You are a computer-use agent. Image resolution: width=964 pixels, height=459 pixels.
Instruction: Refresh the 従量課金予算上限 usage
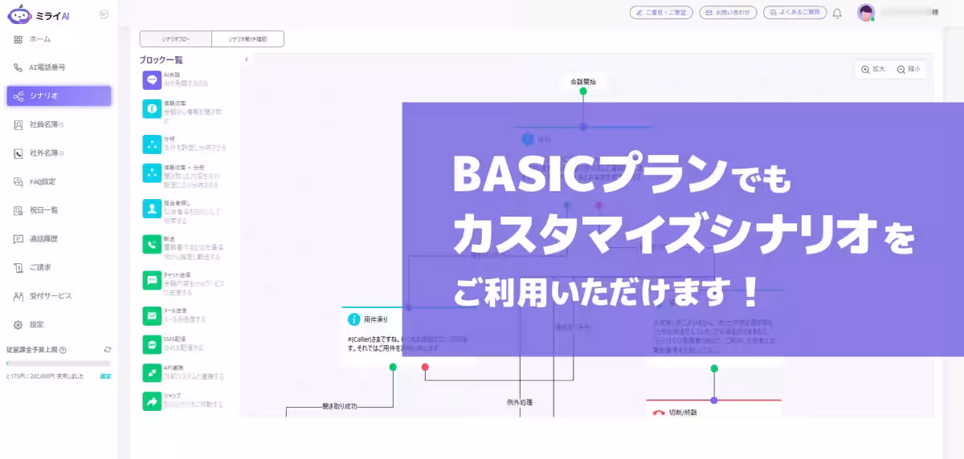pyautogui.click(x=108, y=350)
